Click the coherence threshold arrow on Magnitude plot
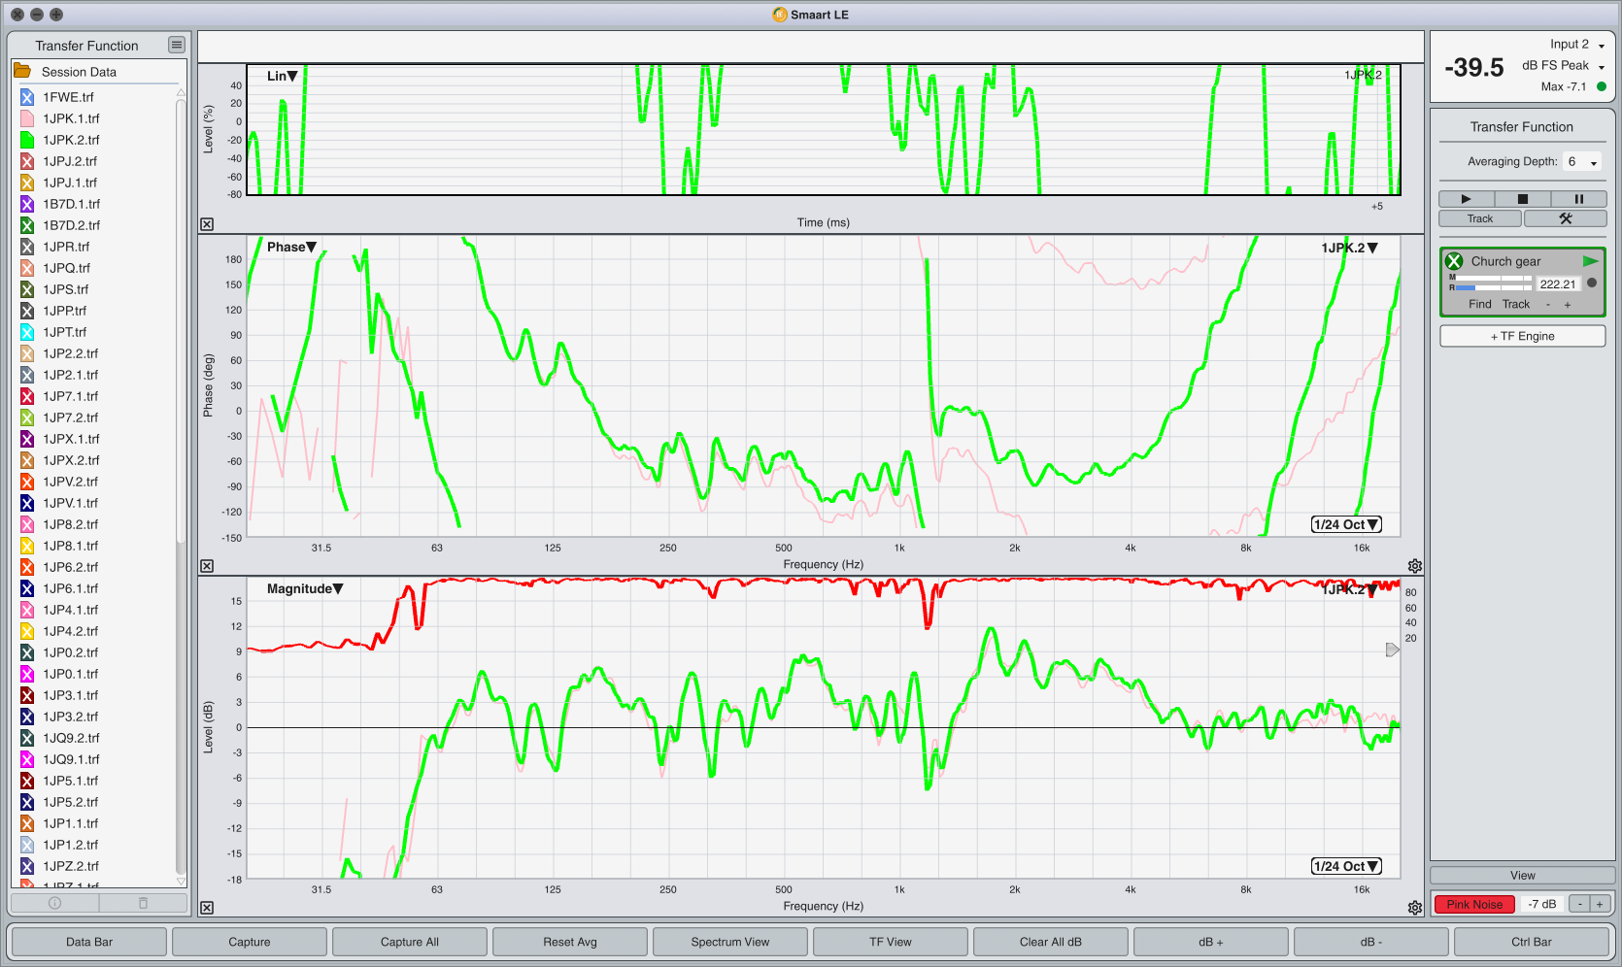Screen dimensions: 1622x967 click(x=1392, y=650)
